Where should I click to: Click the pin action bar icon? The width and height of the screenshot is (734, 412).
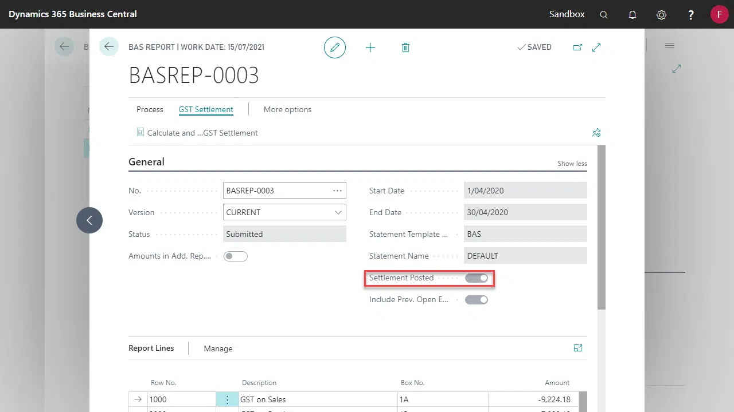click(x=596, y=133)
